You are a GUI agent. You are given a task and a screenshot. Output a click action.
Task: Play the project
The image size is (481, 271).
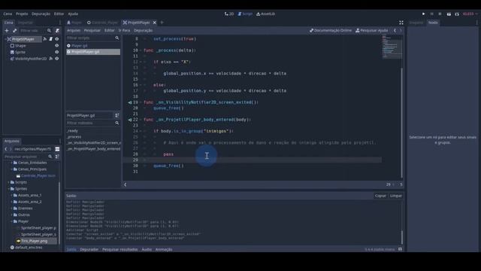(x=424, y=14)
